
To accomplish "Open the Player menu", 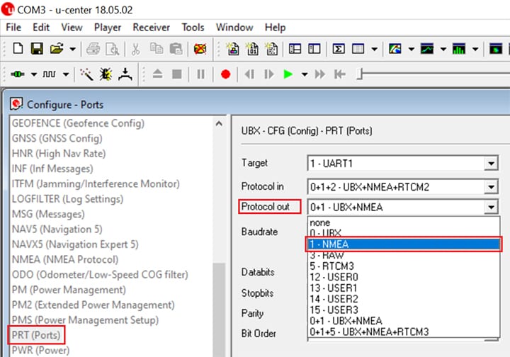I will click(x=108, y=28).
